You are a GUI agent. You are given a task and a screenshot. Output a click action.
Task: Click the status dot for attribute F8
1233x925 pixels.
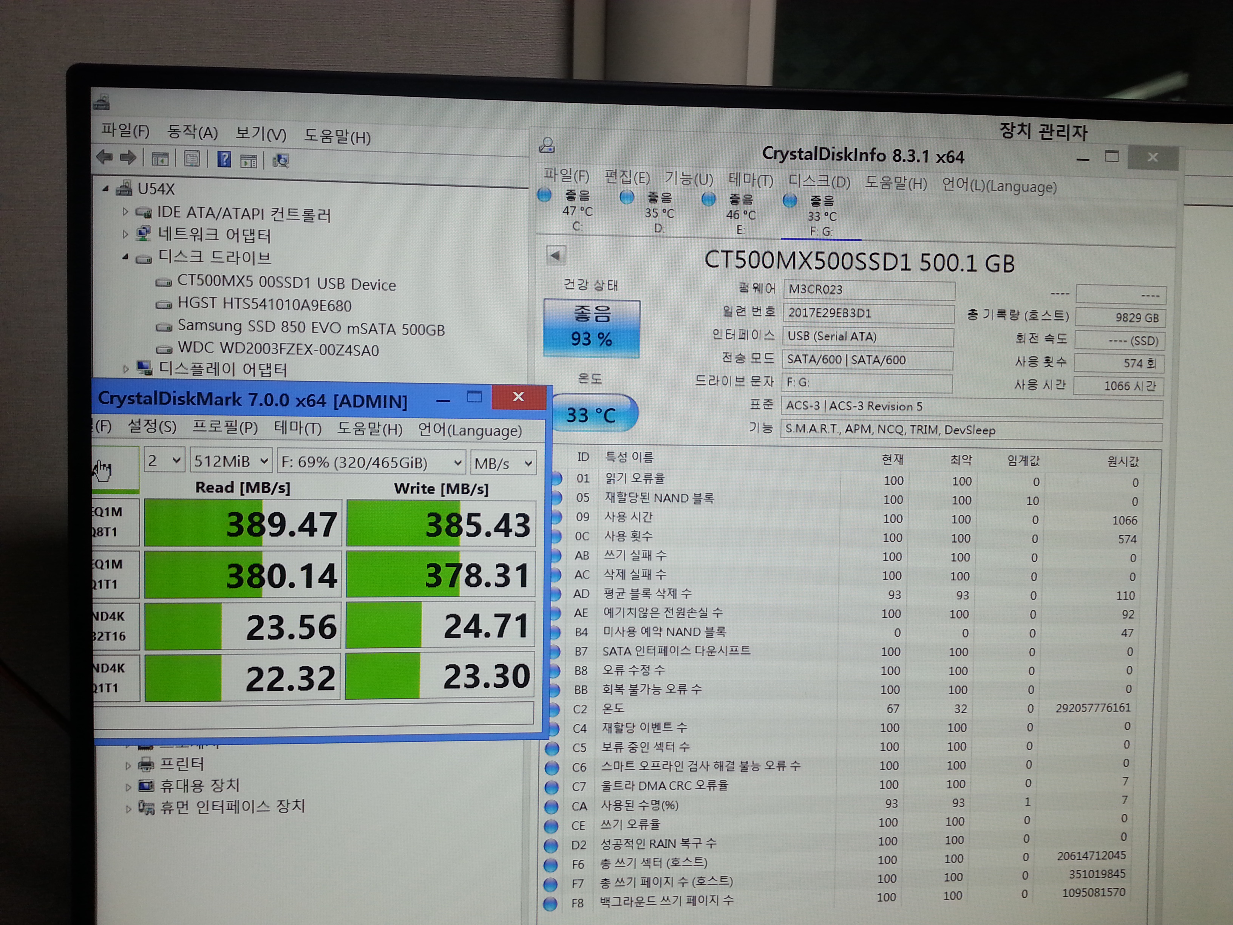[x=550, y=903]
